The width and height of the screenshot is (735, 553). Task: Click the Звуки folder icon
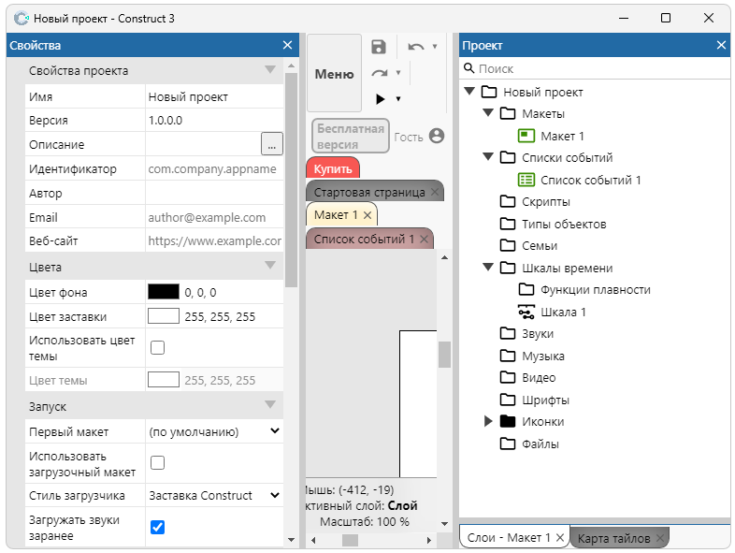[x=508, y=333]
